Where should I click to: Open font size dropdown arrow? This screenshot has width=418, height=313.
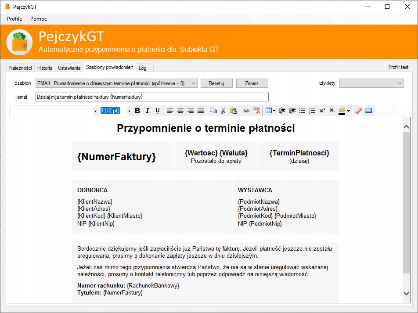[129, 111]
